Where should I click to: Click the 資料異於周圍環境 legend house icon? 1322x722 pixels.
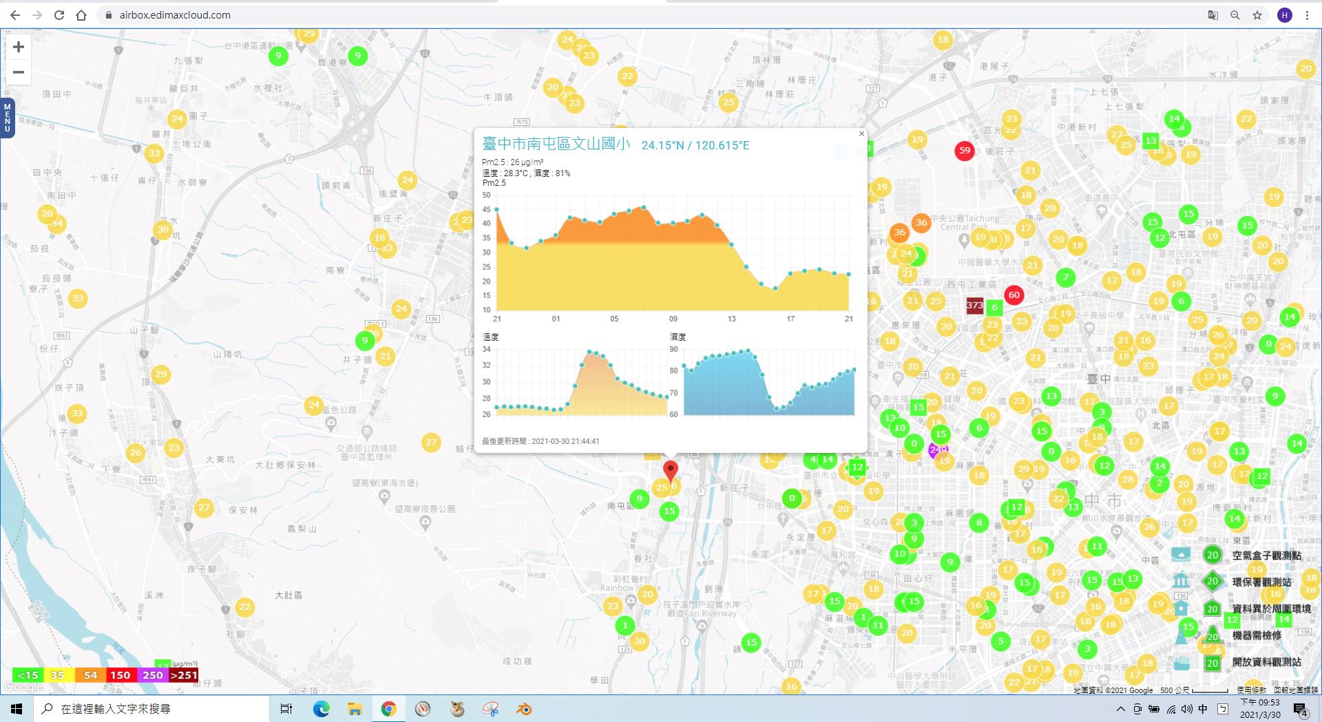point(1181,608)
